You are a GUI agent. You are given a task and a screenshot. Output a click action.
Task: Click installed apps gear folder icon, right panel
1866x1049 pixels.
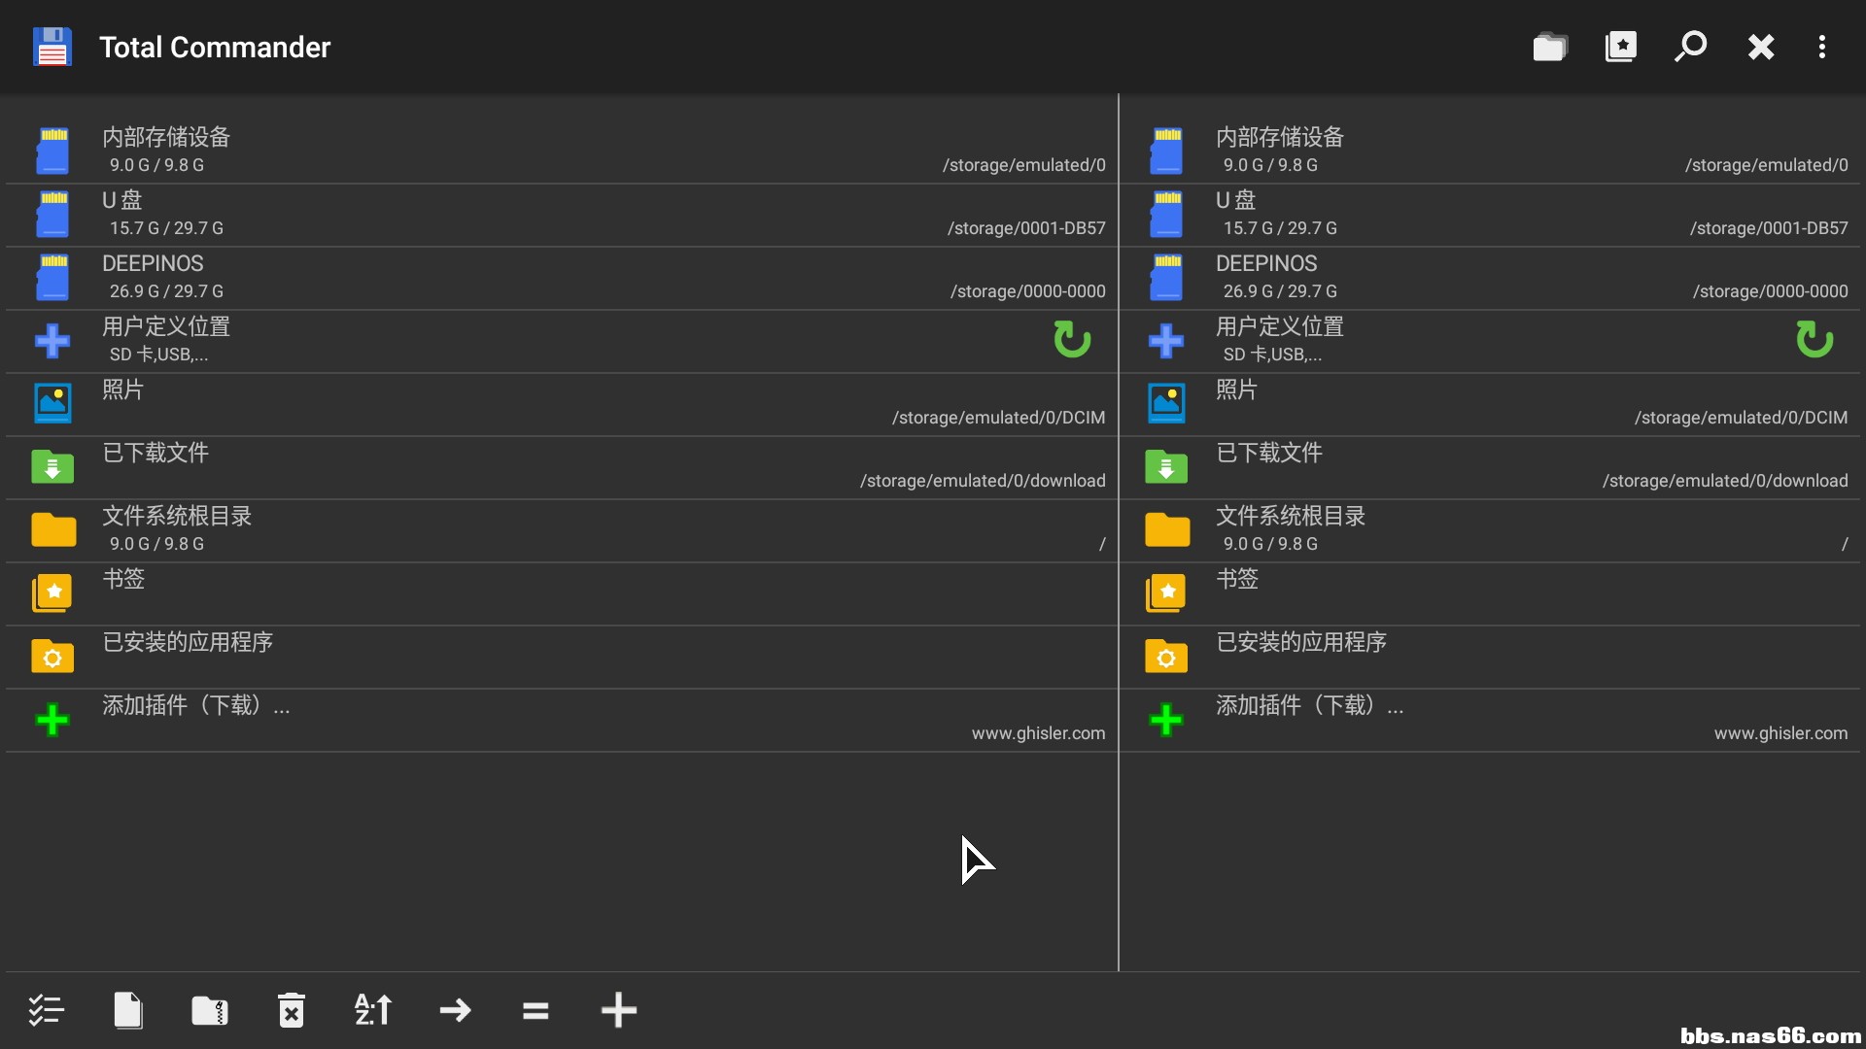[x=1166, y=657]
